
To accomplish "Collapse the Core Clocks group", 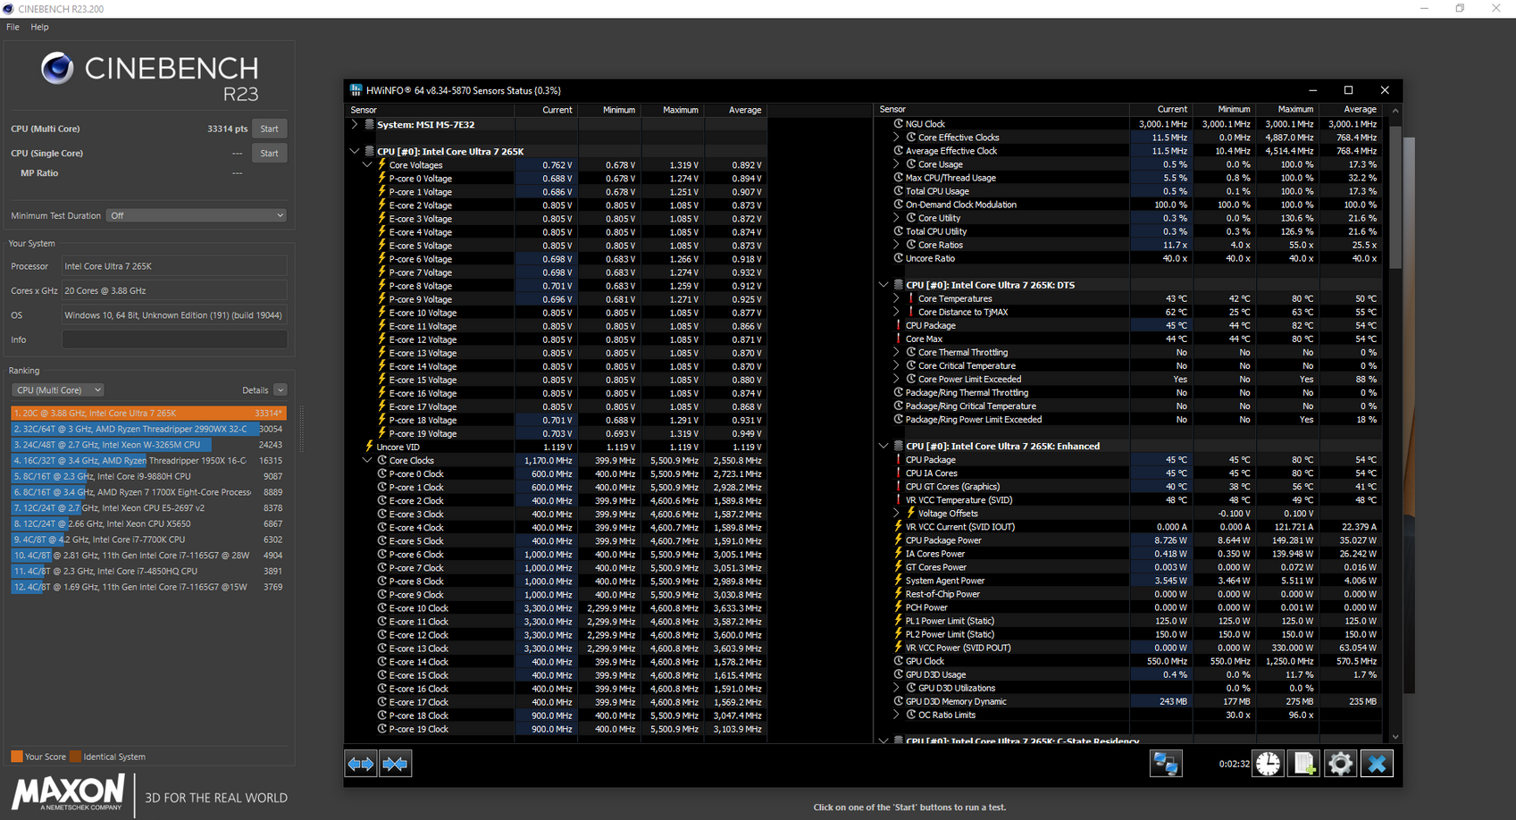I will pyautogui.click(x=367, y=461).
